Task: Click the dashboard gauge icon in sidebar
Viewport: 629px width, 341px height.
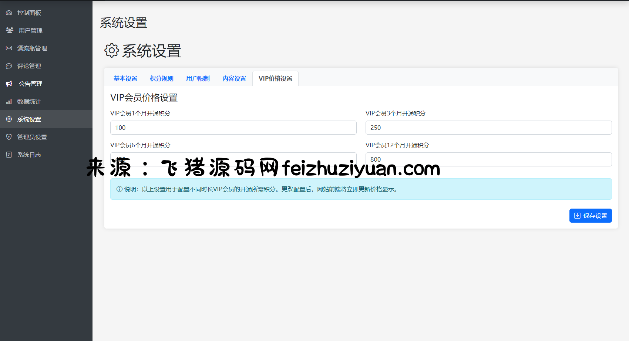Action: click(9, 13)
